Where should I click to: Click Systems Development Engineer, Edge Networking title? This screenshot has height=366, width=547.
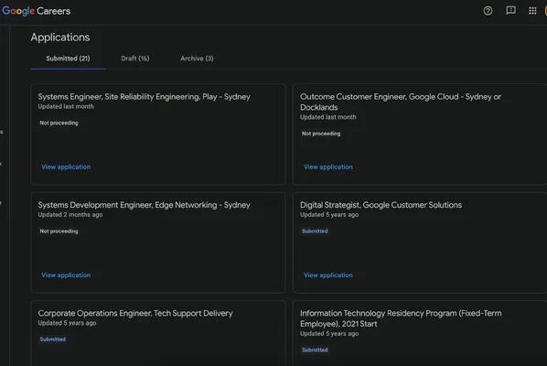coord(145,205)
